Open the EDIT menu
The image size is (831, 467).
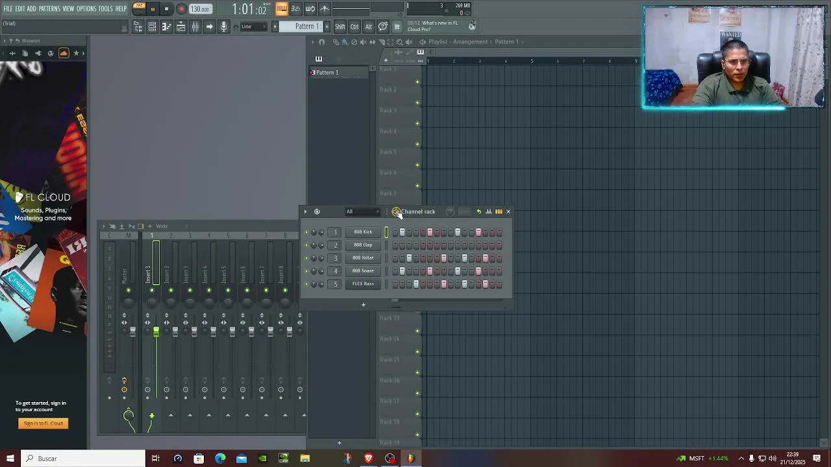pyautogui.click(x=20, y=9)
